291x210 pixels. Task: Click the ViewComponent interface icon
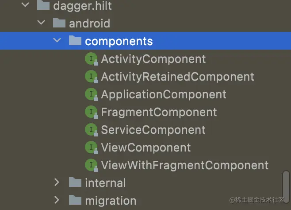point(91,147)
